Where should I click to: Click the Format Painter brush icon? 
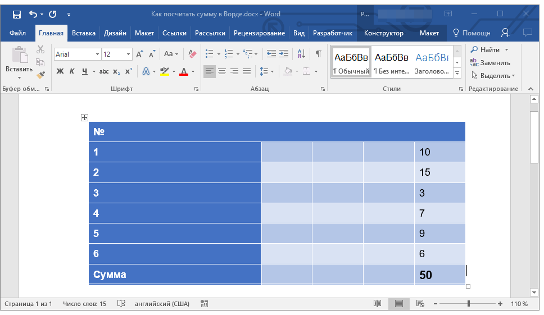40,75
